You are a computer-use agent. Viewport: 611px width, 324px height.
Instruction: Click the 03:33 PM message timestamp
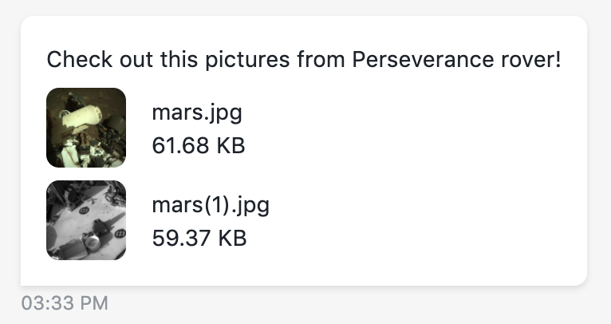(65, 303)
